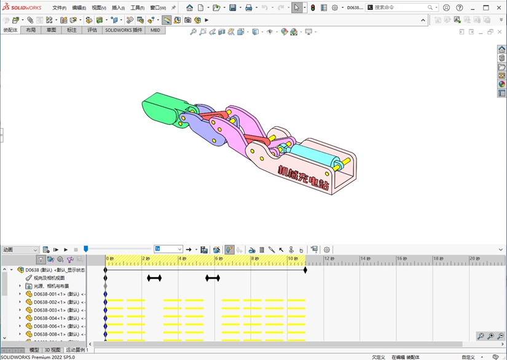The height and width of the screenshot is (360, 507).
Task: Switch to the 评估 tab
Action: tap(92, 30)
